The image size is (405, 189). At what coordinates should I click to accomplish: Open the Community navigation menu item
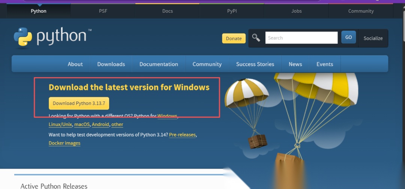(x=207, y=64)
